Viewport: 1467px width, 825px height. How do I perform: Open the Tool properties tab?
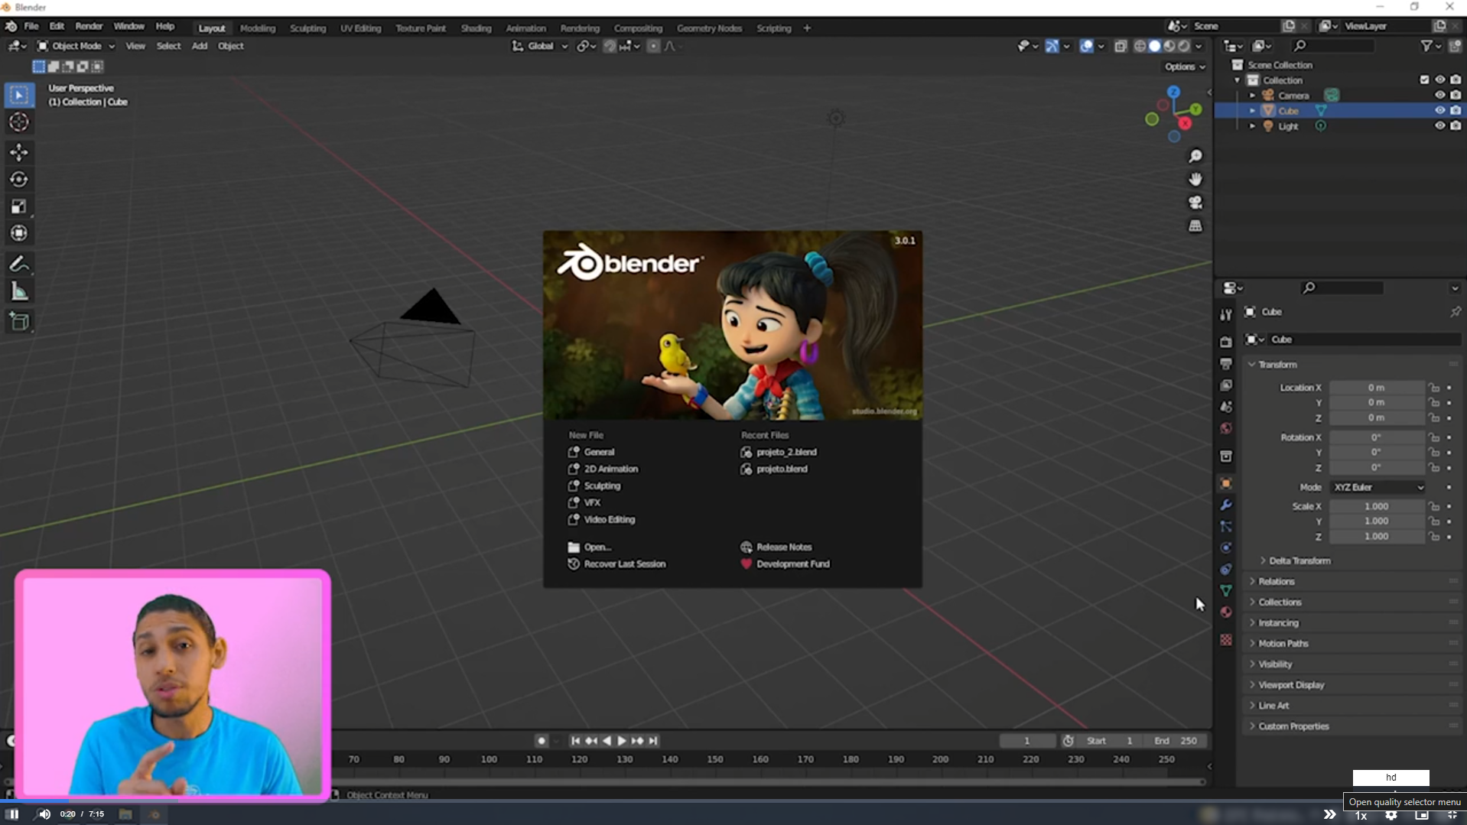[x=1226, y=315]
